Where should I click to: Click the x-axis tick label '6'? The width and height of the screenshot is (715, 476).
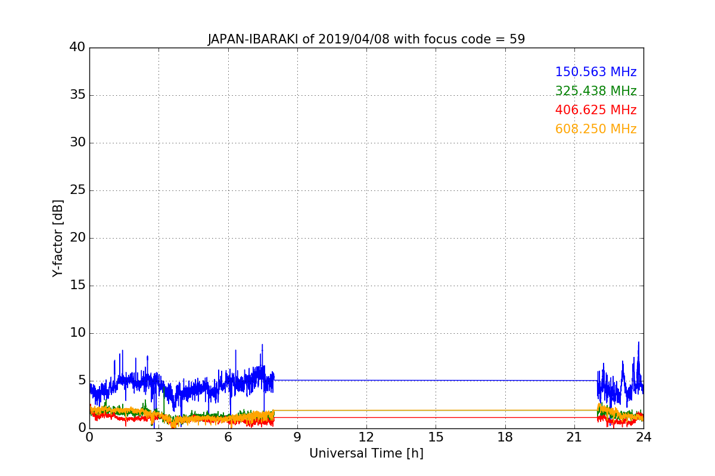(x=228, y=437)
